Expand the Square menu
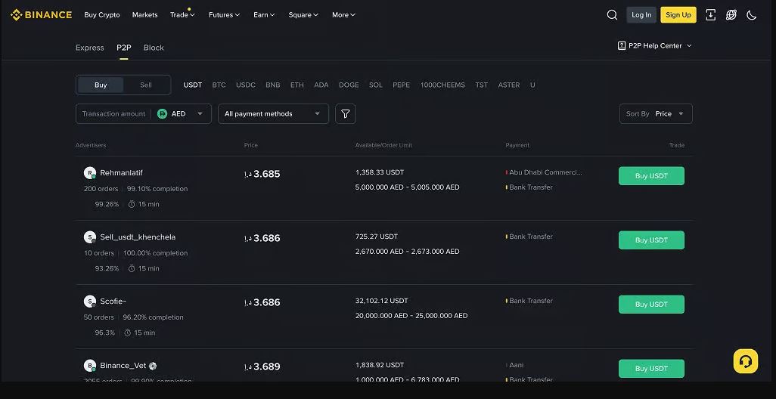The height and width of the screenshot is (399, 776). click(x=303, y=15)
